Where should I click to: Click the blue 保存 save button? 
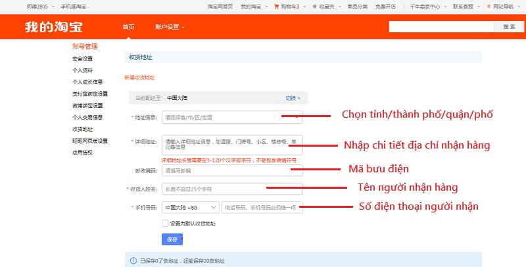click(x=172, y=239)
